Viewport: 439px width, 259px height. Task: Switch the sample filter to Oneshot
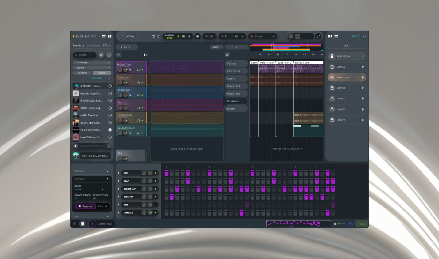coord(82,73)
